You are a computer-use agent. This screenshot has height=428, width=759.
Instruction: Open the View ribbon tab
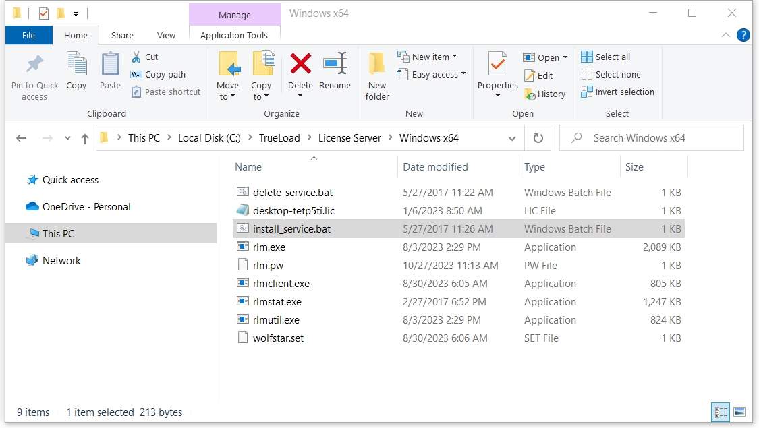166,36
